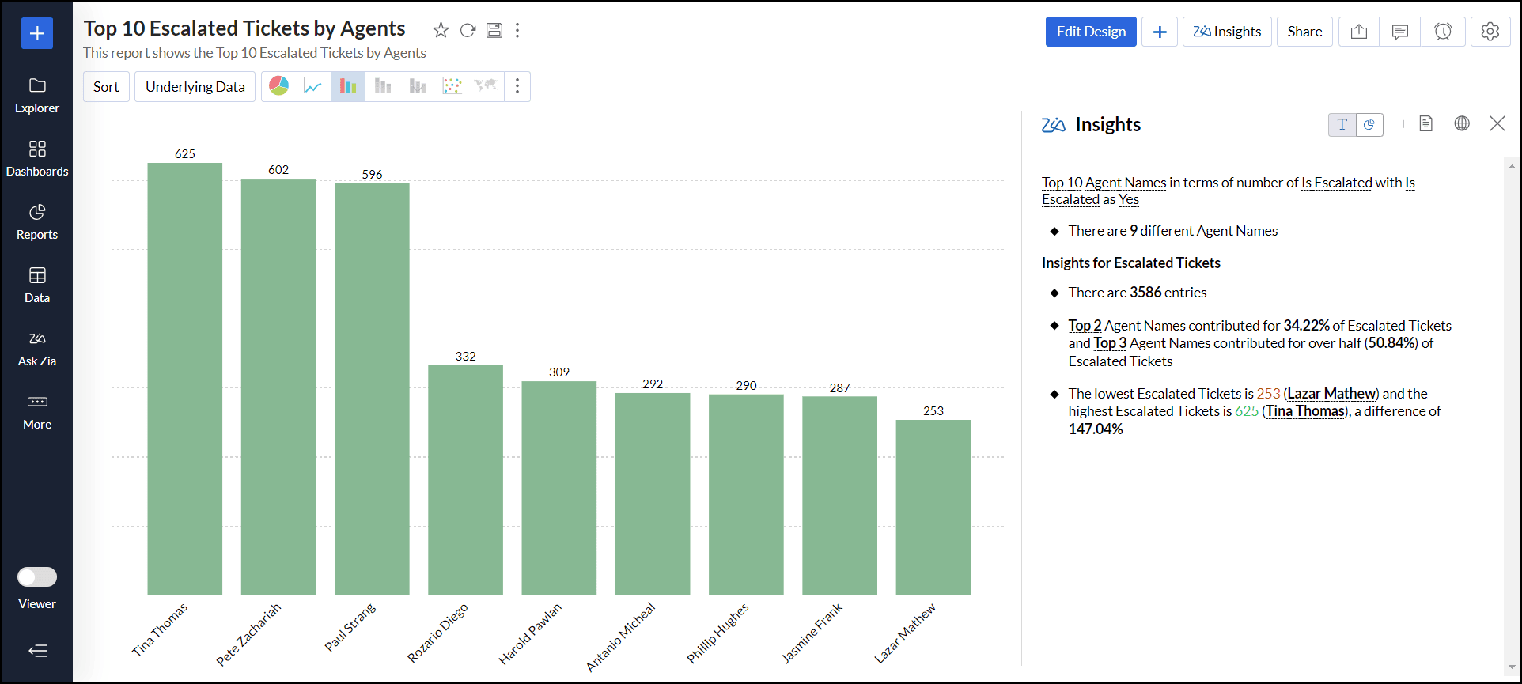Open Dashboards in the sidebar
Image resolution: width=1522 pixels, height=684 pixels.
[37, 158]
